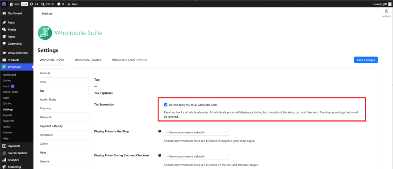Open Payments submenu link under Wholesale

click(x=8, y=121)
